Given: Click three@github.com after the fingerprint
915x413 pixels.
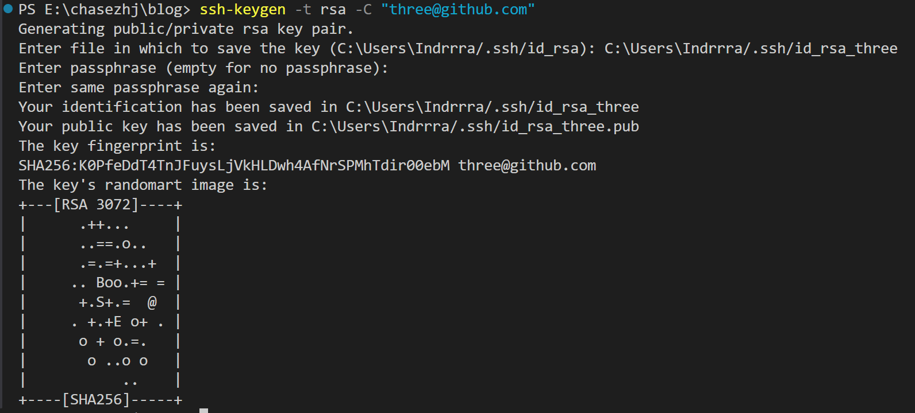Looking at the screenshot, I should [527, 166].
